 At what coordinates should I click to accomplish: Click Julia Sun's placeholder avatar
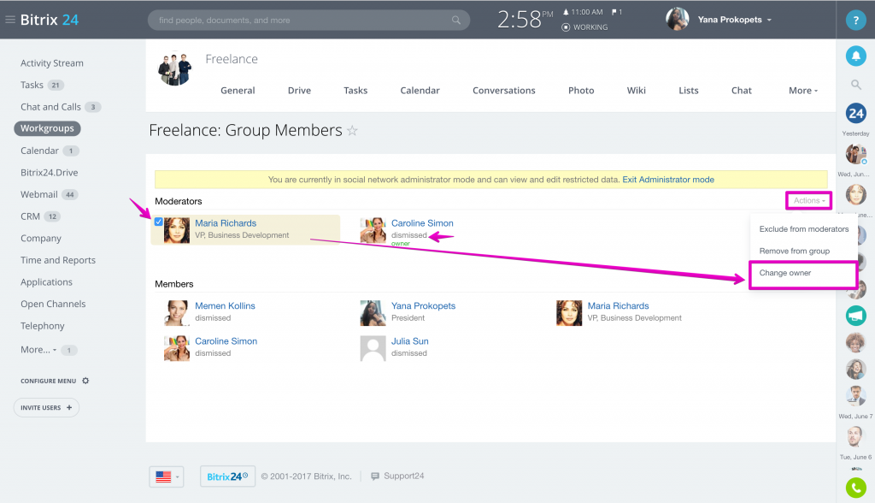(x=373, y=348)
